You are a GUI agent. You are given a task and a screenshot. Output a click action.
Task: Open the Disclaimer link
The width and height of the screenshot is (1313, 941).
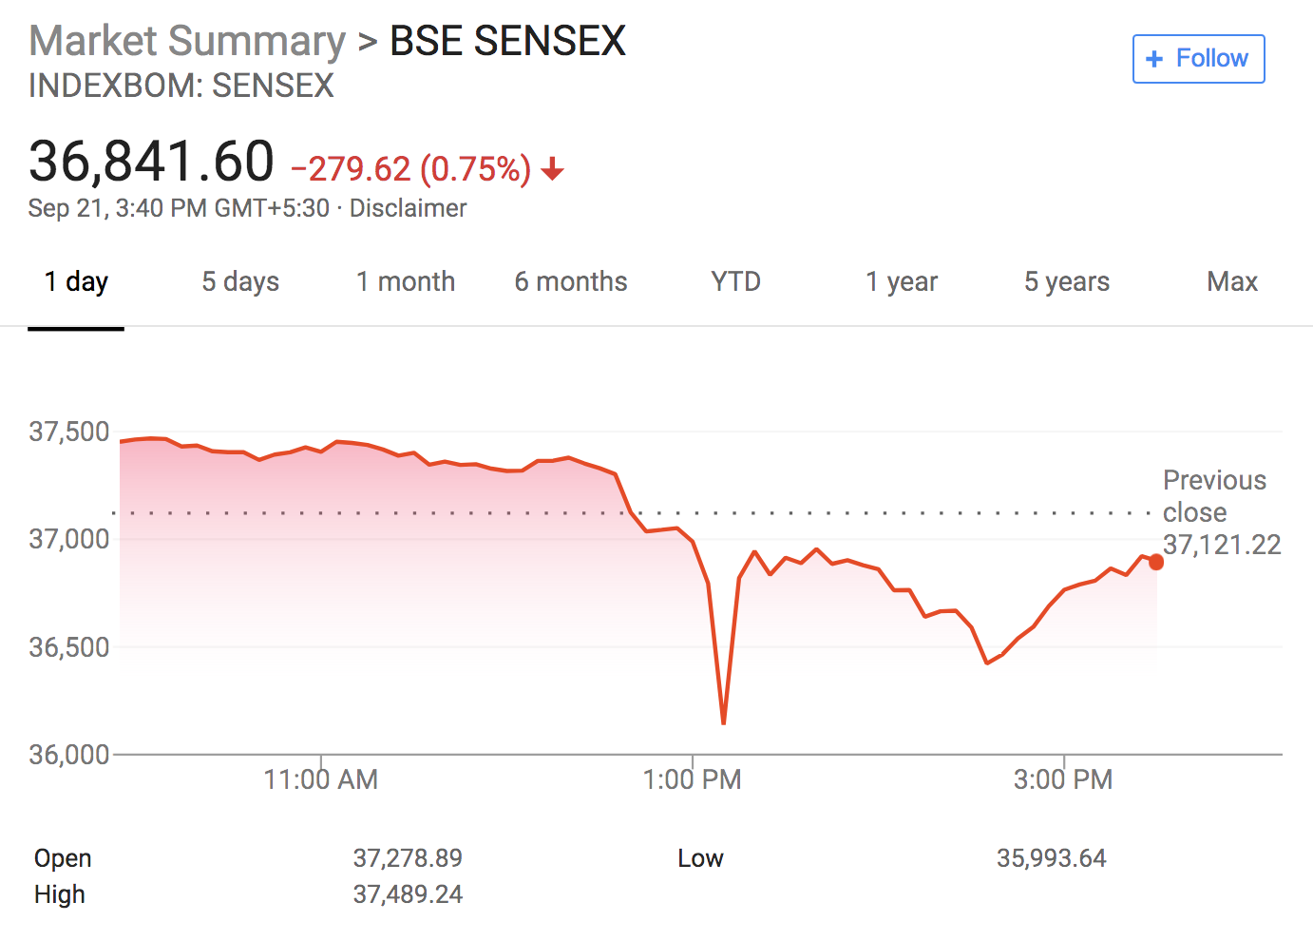point(408,208)
